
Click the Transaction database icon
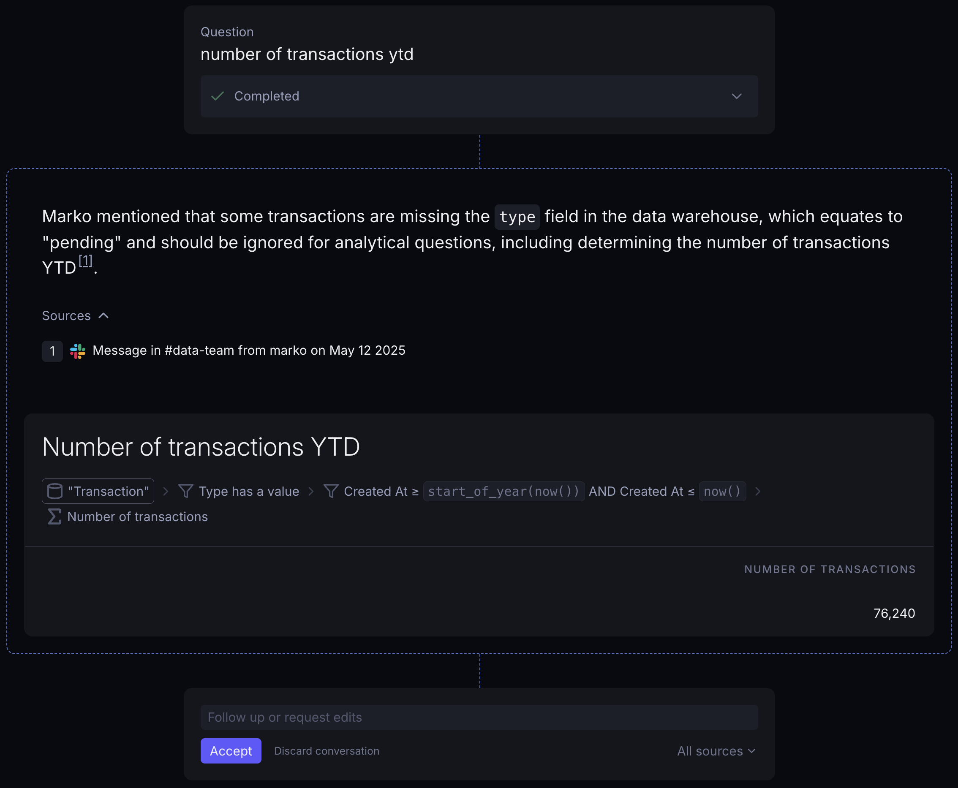(55, 491)
